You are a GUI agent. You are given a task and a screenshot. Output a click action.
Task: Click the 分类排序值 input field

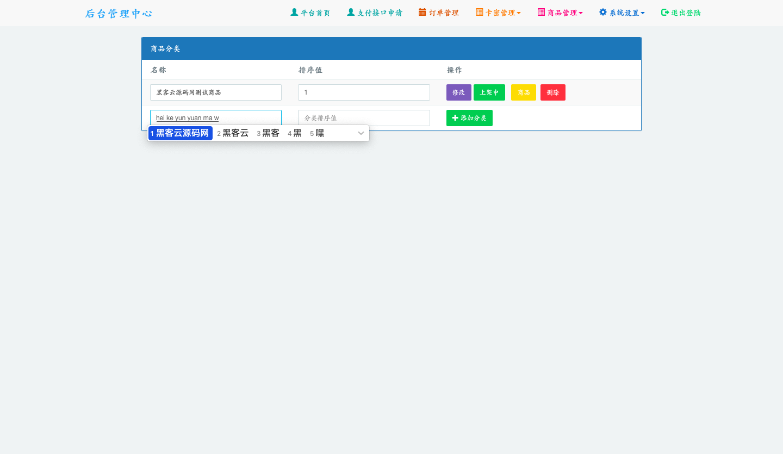point(364,118)
